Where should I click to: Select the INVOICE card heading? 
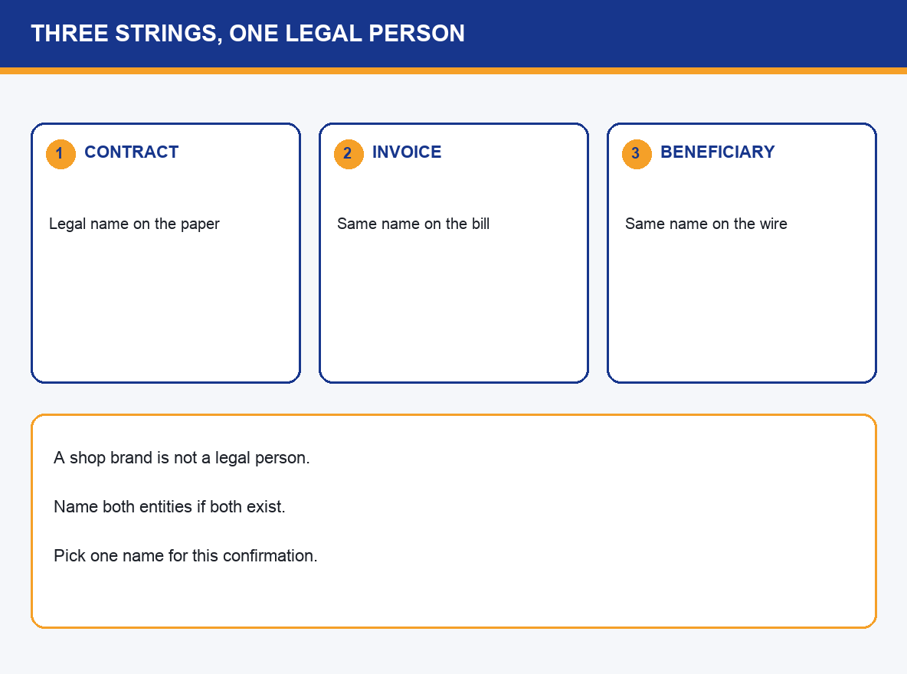tap(407, 152)
